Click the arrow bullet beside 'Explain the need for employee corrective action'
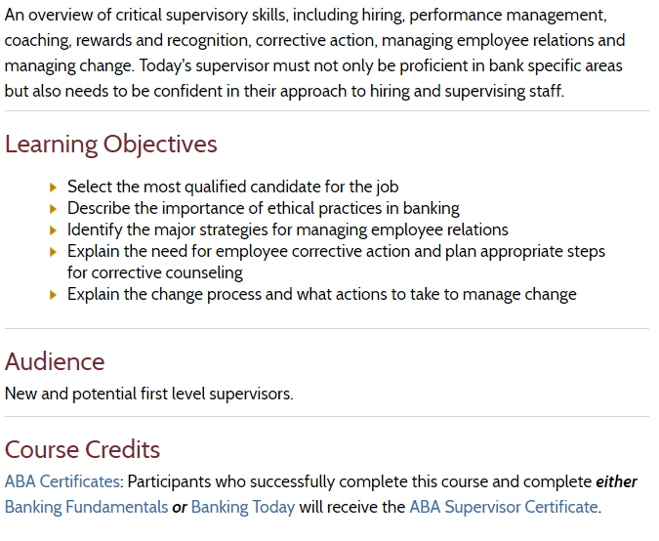This screenshot has height=541, width=659. [53, 251]
